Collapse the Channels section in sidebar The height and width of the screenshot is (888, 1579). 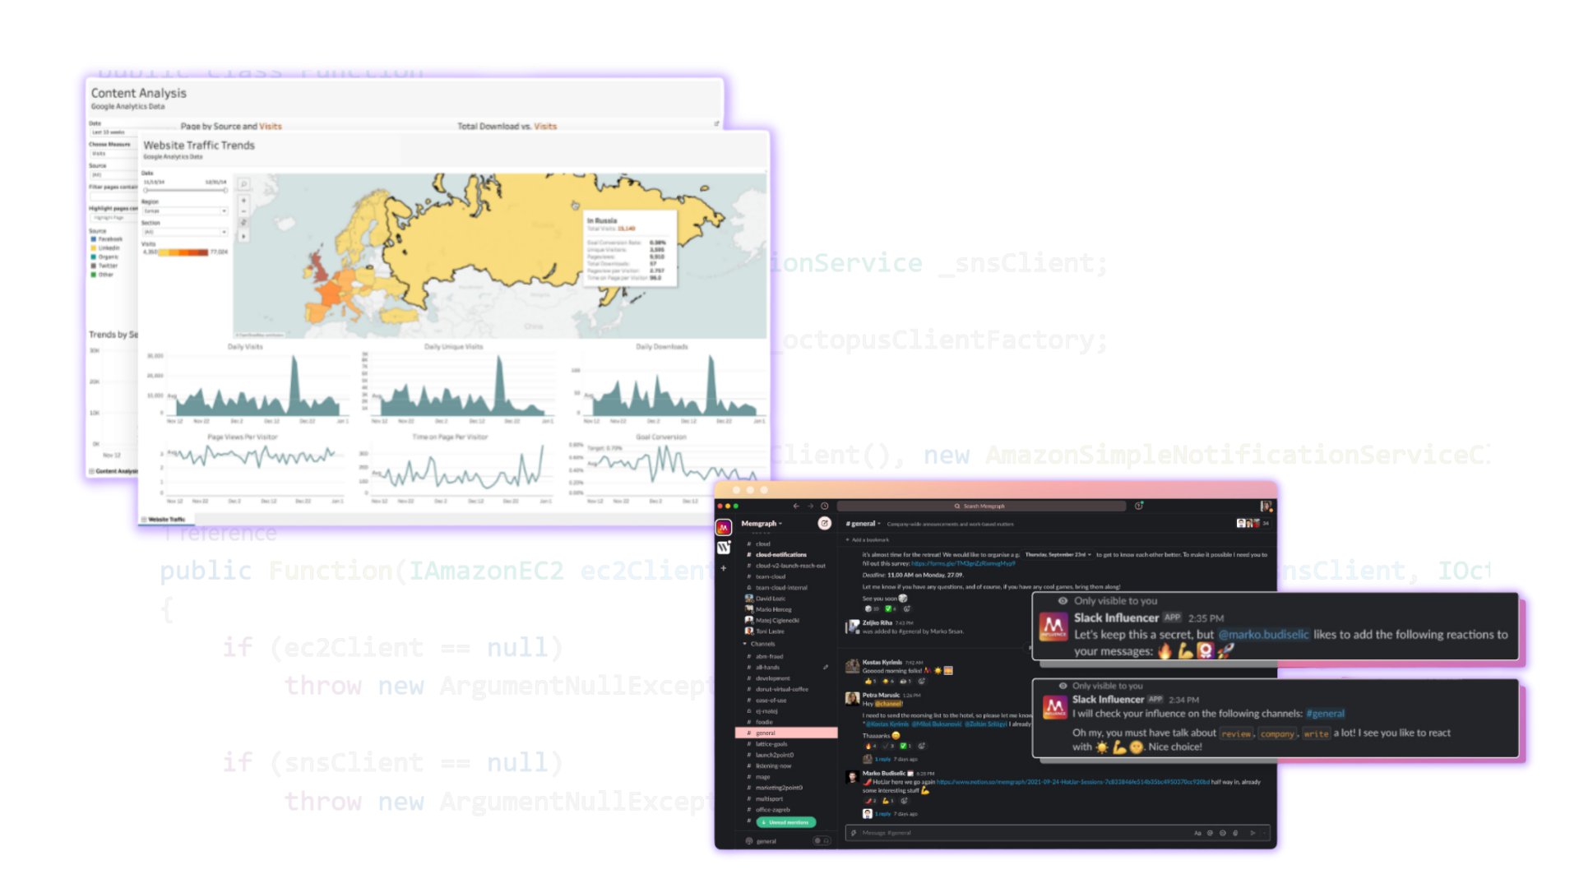pos(745,644)
